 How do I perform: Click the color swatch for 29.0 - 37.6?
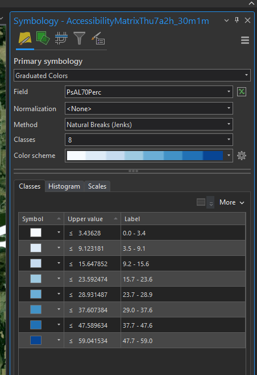(x=36, y=309)
